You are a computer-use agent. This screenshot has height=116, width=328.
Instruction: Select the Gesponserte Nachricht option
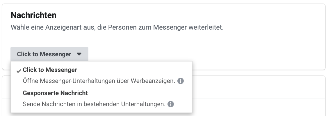55,93
